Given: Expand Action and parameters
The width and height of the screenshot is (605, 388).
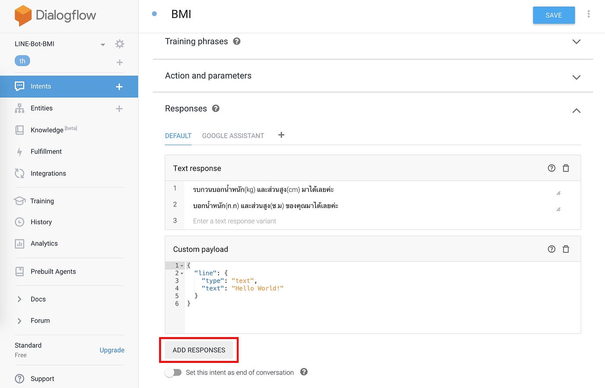Looking at the screenshot, I should point(576,77).
